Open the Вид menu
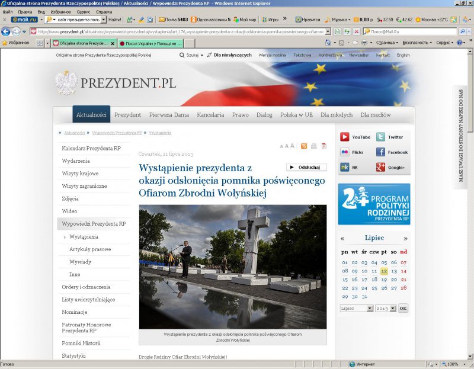The width and height of the screenshot is (474, 369). click(41, 12)
